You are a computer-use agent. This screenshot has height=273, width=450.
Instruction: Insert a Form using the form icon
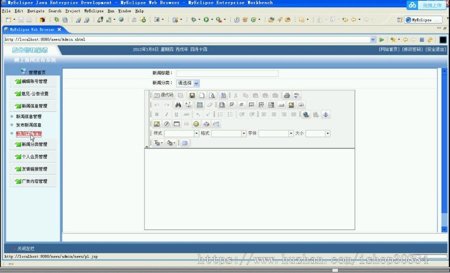click(x=222, y=105)
